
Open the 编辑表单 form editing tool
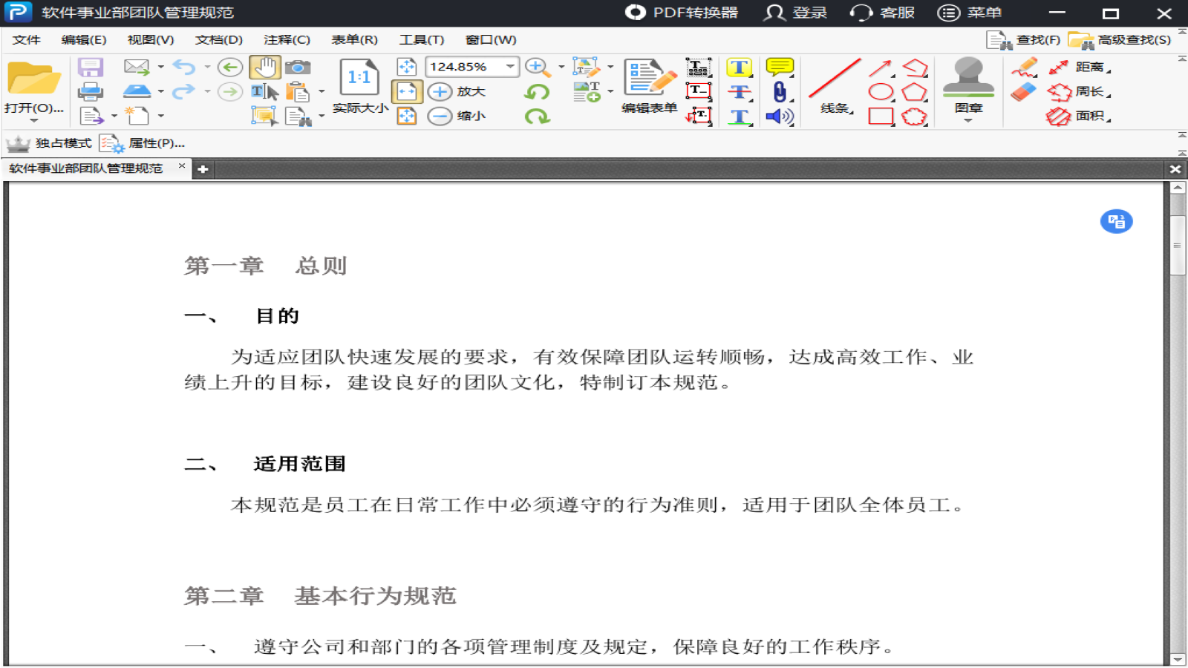645,87
